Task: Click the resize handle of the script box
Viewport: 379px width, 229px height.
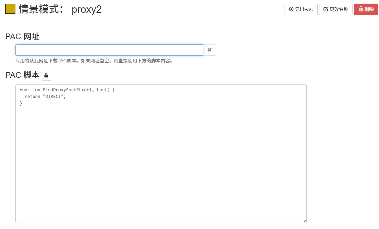Action: point(305,221)
